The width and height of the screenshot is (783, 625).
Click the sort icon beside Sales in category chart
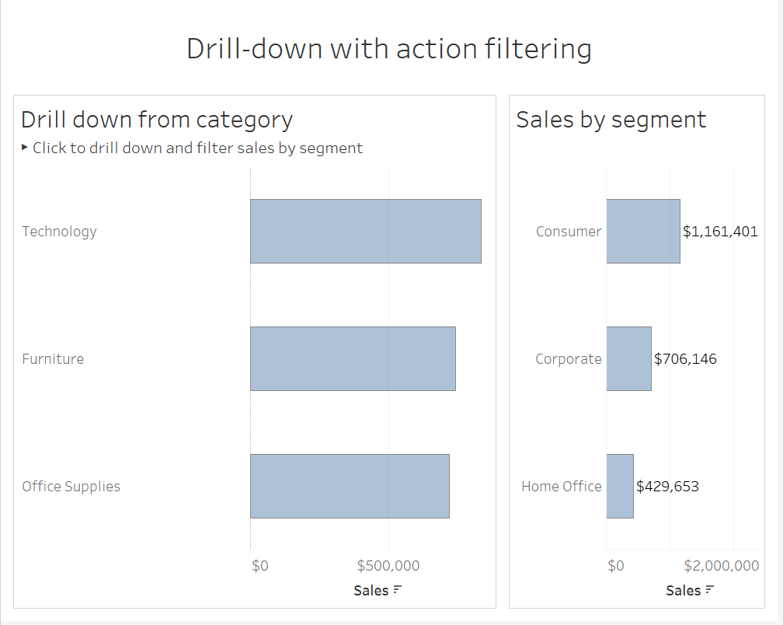pyautogui.click(x=398, y=590)
